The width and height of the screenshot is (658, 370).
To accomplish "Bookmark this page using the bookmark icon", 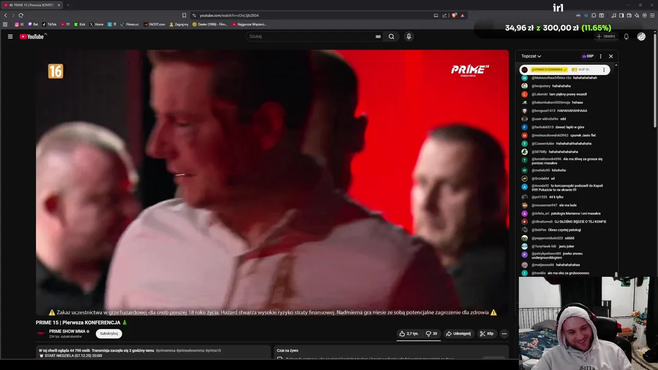I will coord(184,15).
